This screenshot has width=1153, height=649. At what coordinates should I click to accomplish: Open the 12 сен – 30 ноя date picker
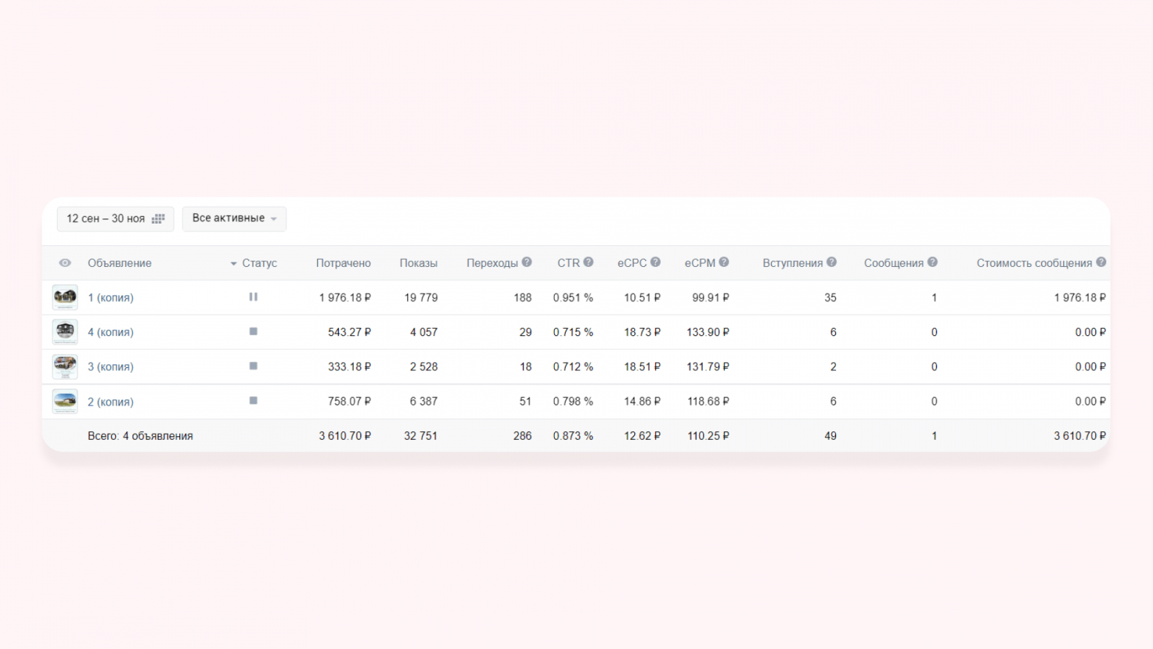pos(115,218)
